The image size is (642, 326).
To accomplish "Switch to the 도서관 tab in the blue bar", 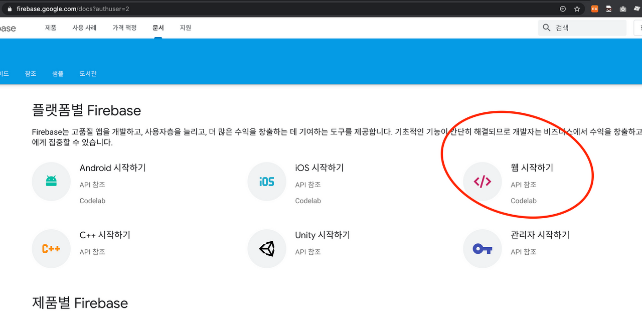I will click(x=88, y=74).
